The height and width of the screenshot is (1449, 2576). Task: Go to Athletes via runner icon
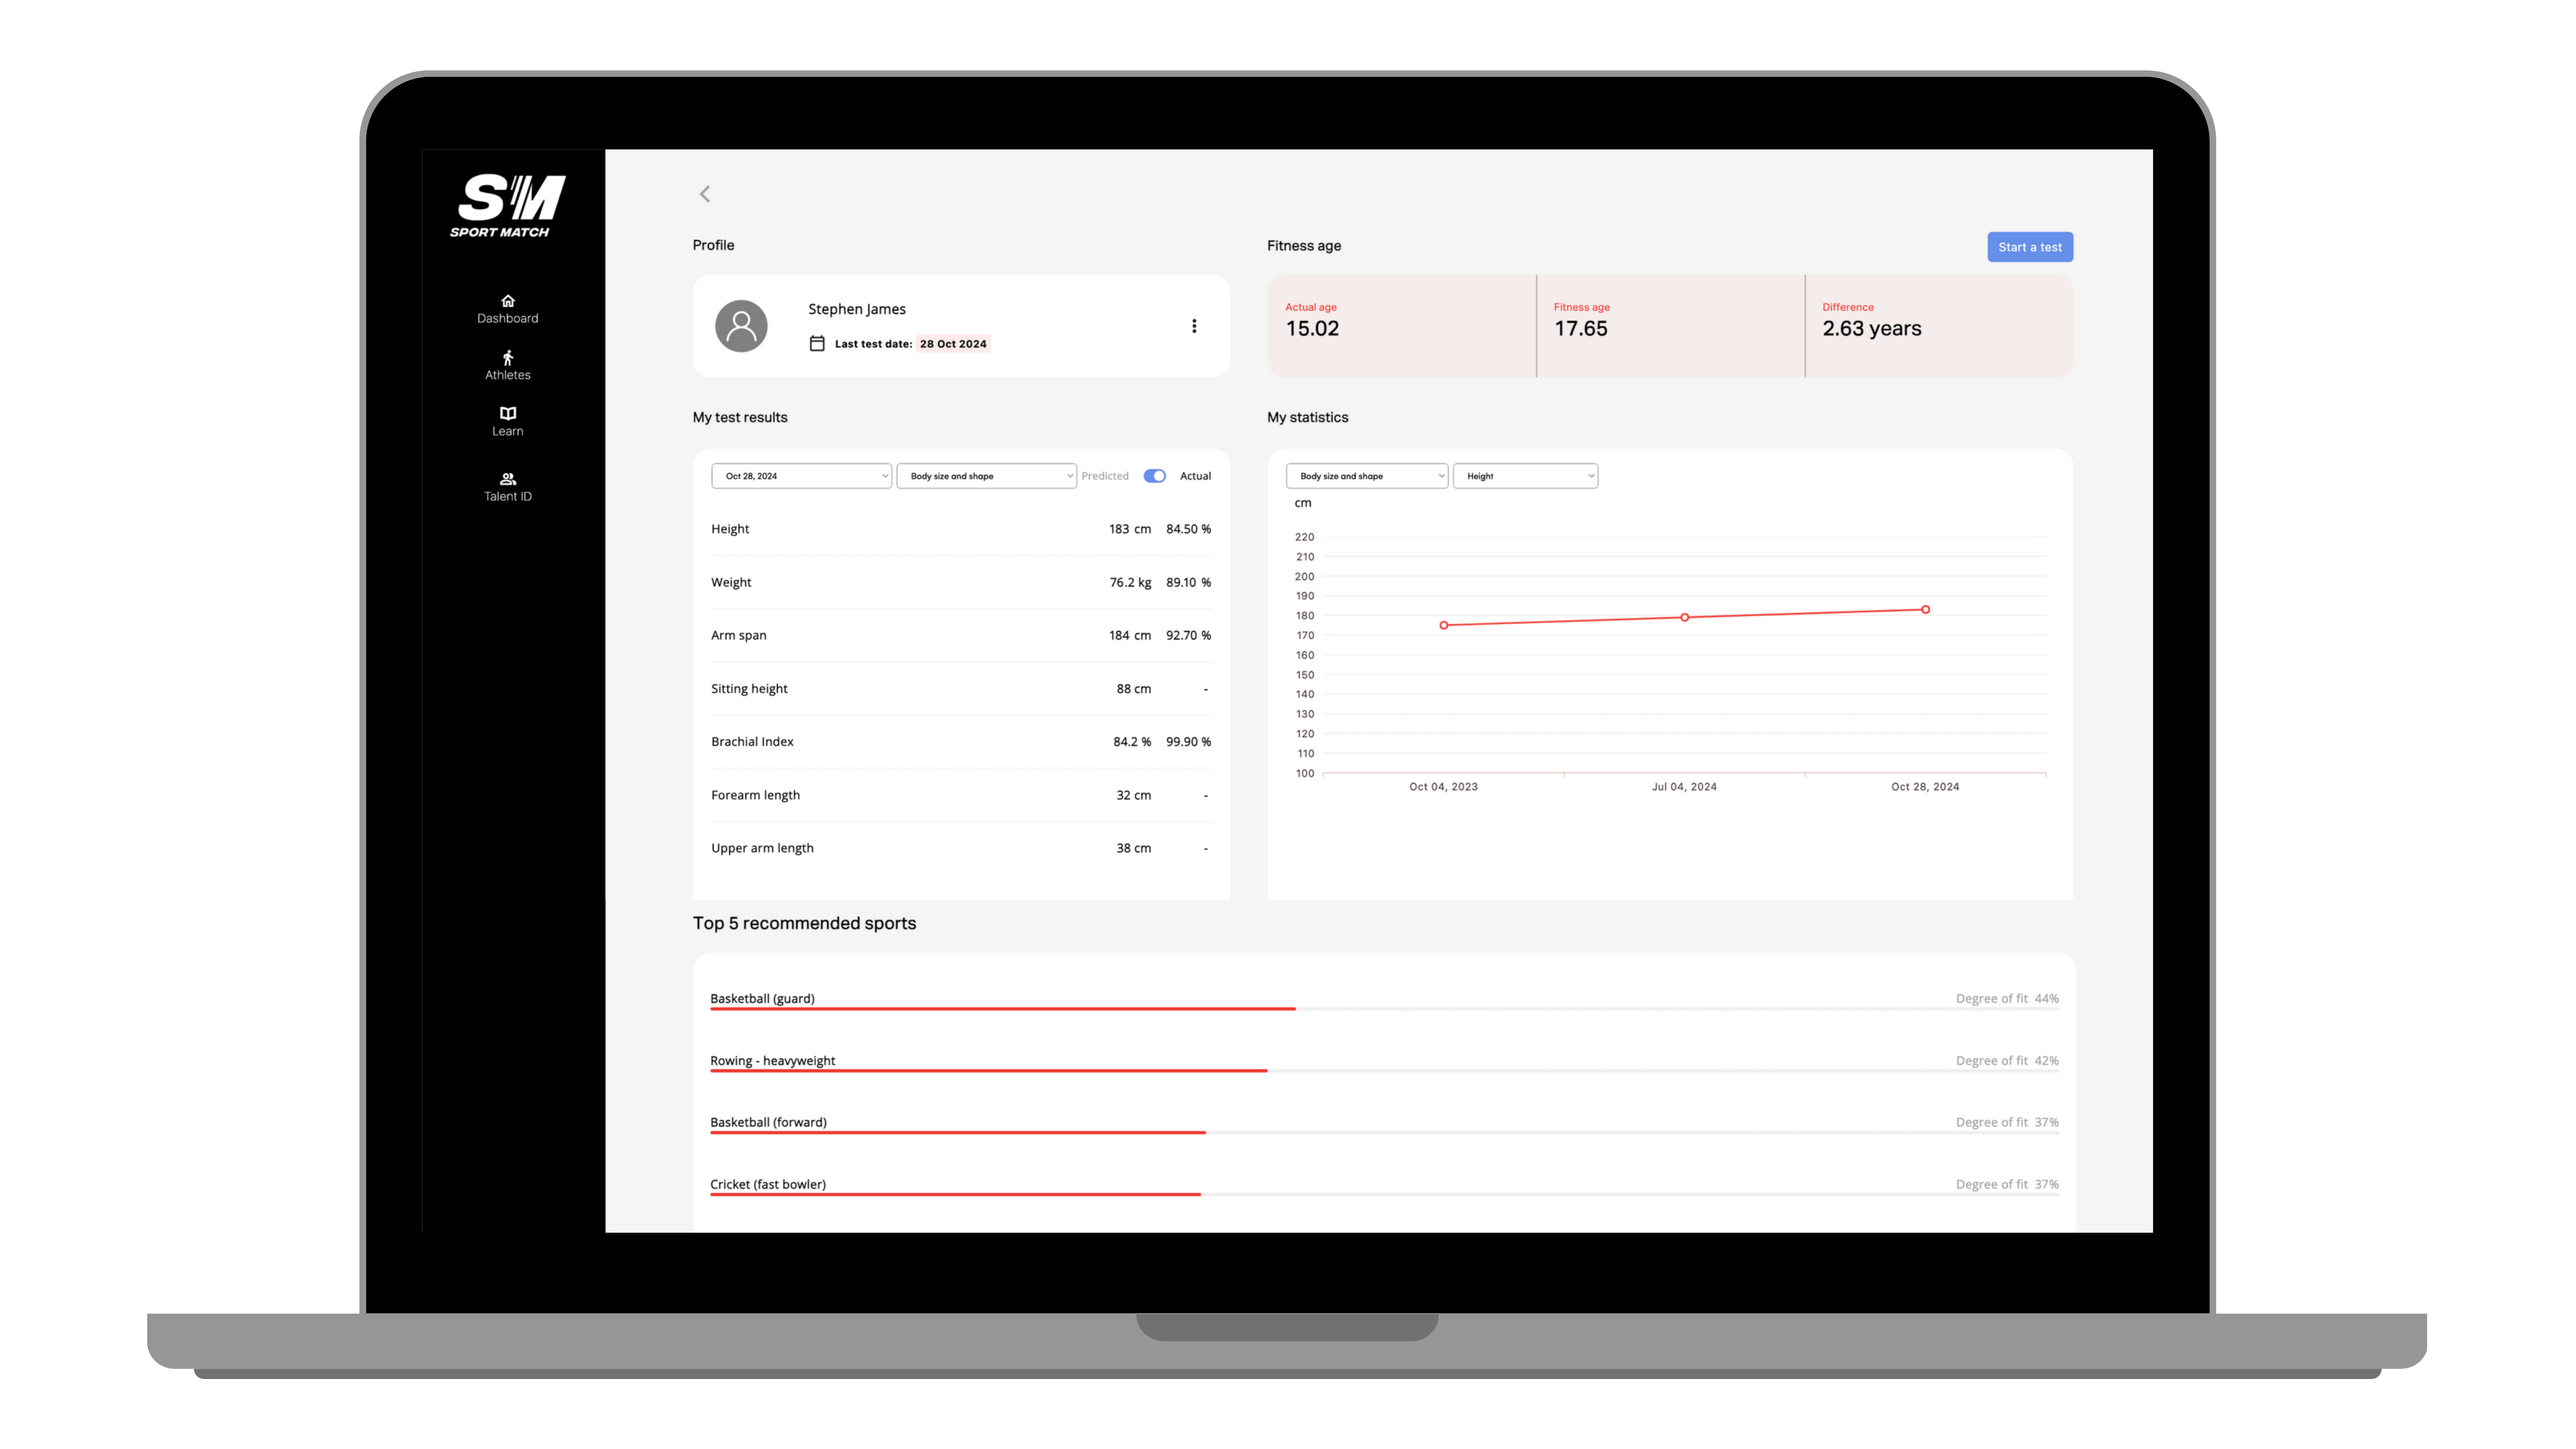click(508, 358)
